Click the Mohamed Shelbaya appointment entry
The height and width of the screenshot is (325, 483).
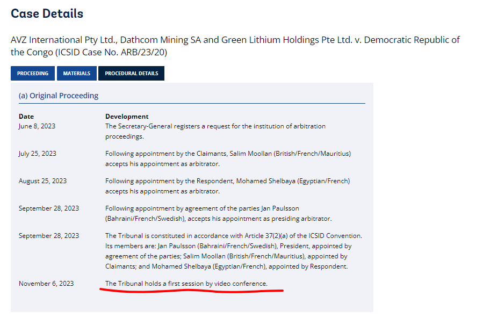pyautogui.click(x=228, y=186)
